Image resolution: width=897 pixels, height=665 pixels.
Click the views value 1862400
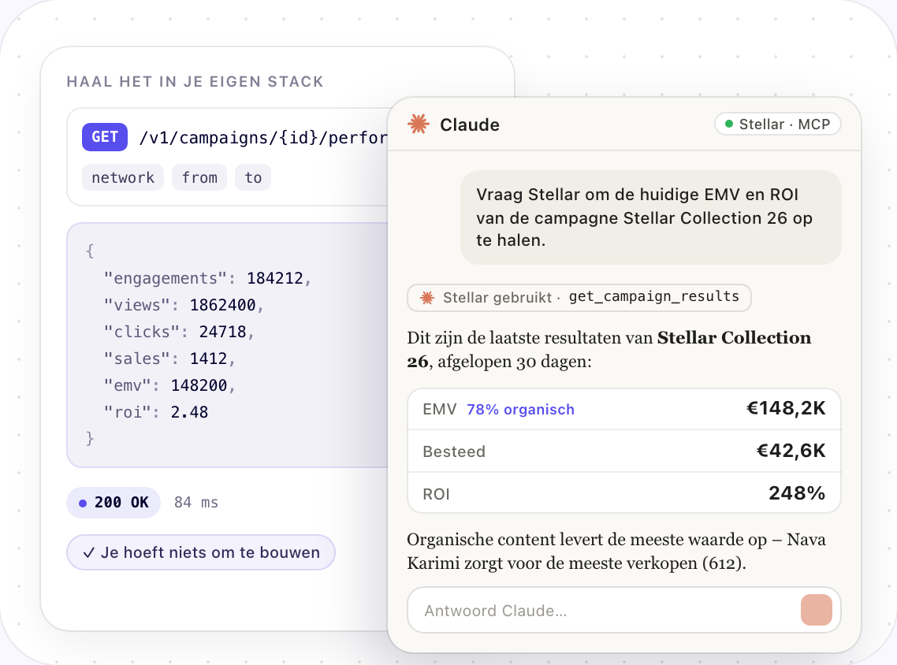click(x=222, y=306)
